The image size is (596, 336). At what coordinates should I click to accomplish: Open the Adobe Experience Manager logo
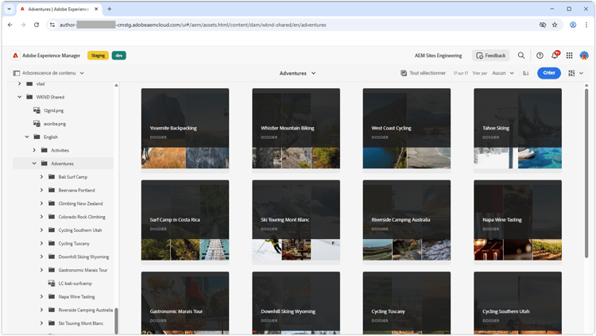(x=15, y=56)
